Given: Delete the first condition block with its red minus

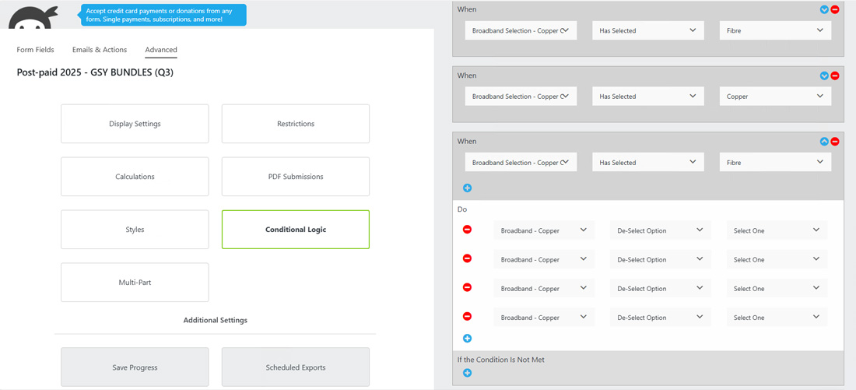Looking at the screenshot, I should 835,10.
